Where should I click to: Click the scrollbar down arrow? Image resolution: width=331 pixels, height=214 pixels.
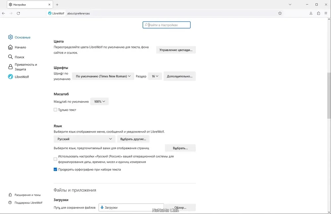point(329,212)
